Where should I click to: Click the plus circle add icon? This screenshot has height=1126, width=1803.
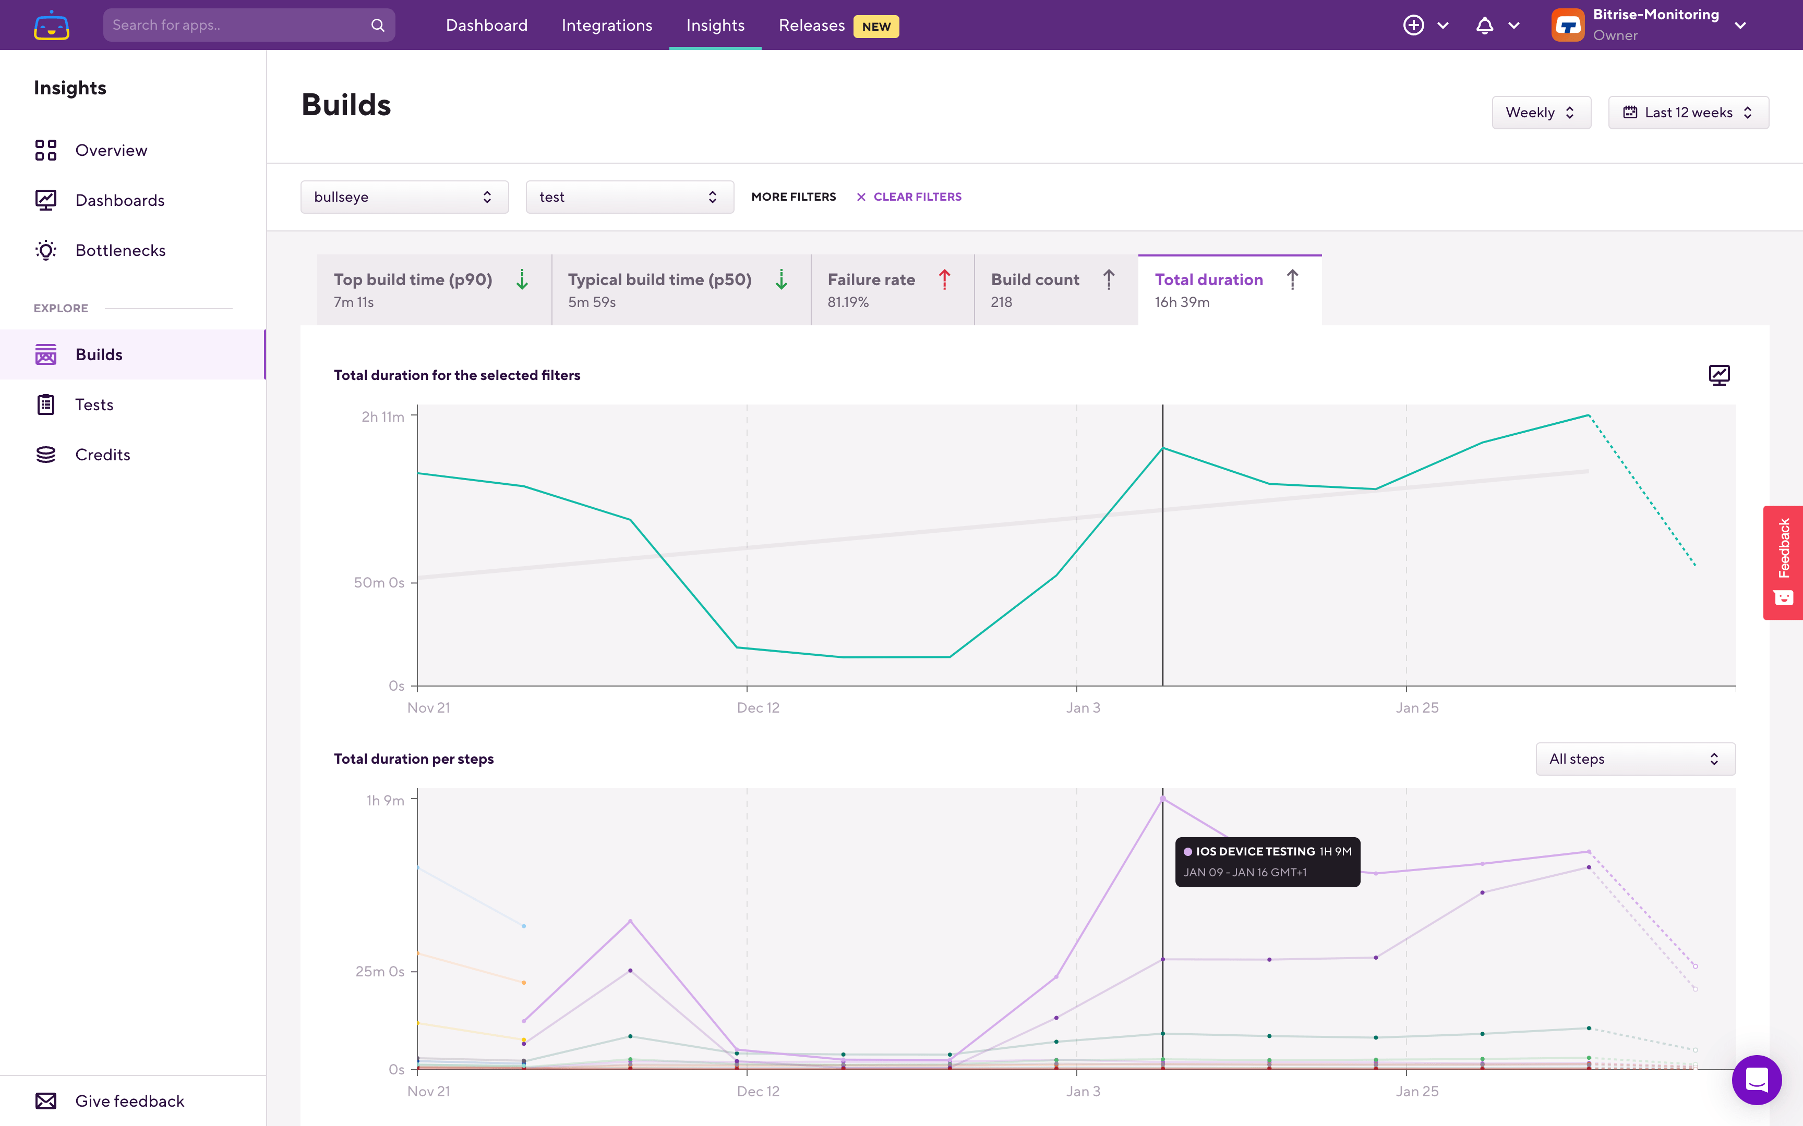[x=1413, y=26]
